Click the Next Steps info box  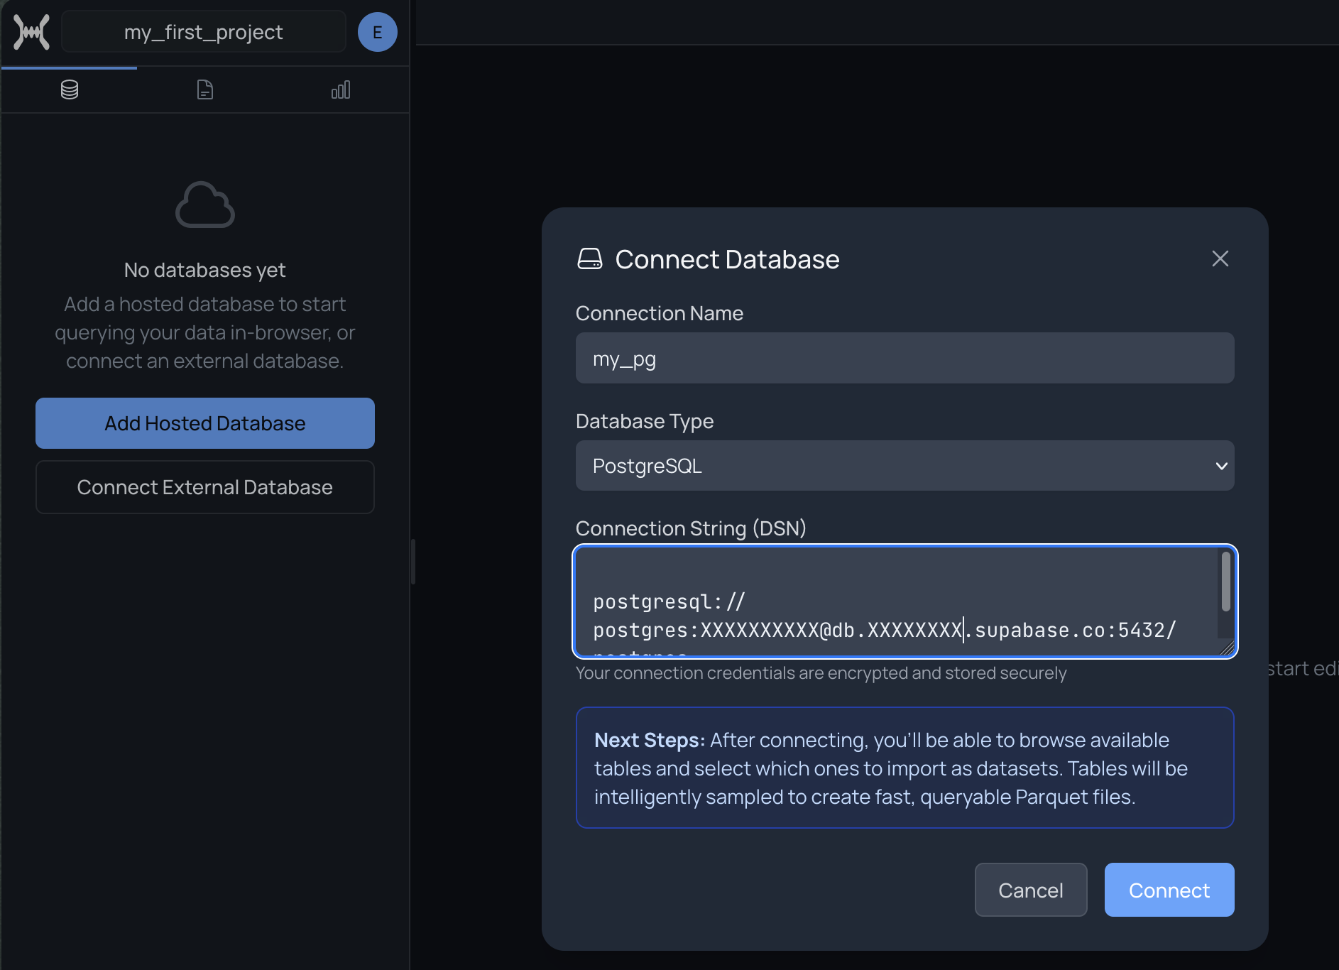[x=904, y=768]
